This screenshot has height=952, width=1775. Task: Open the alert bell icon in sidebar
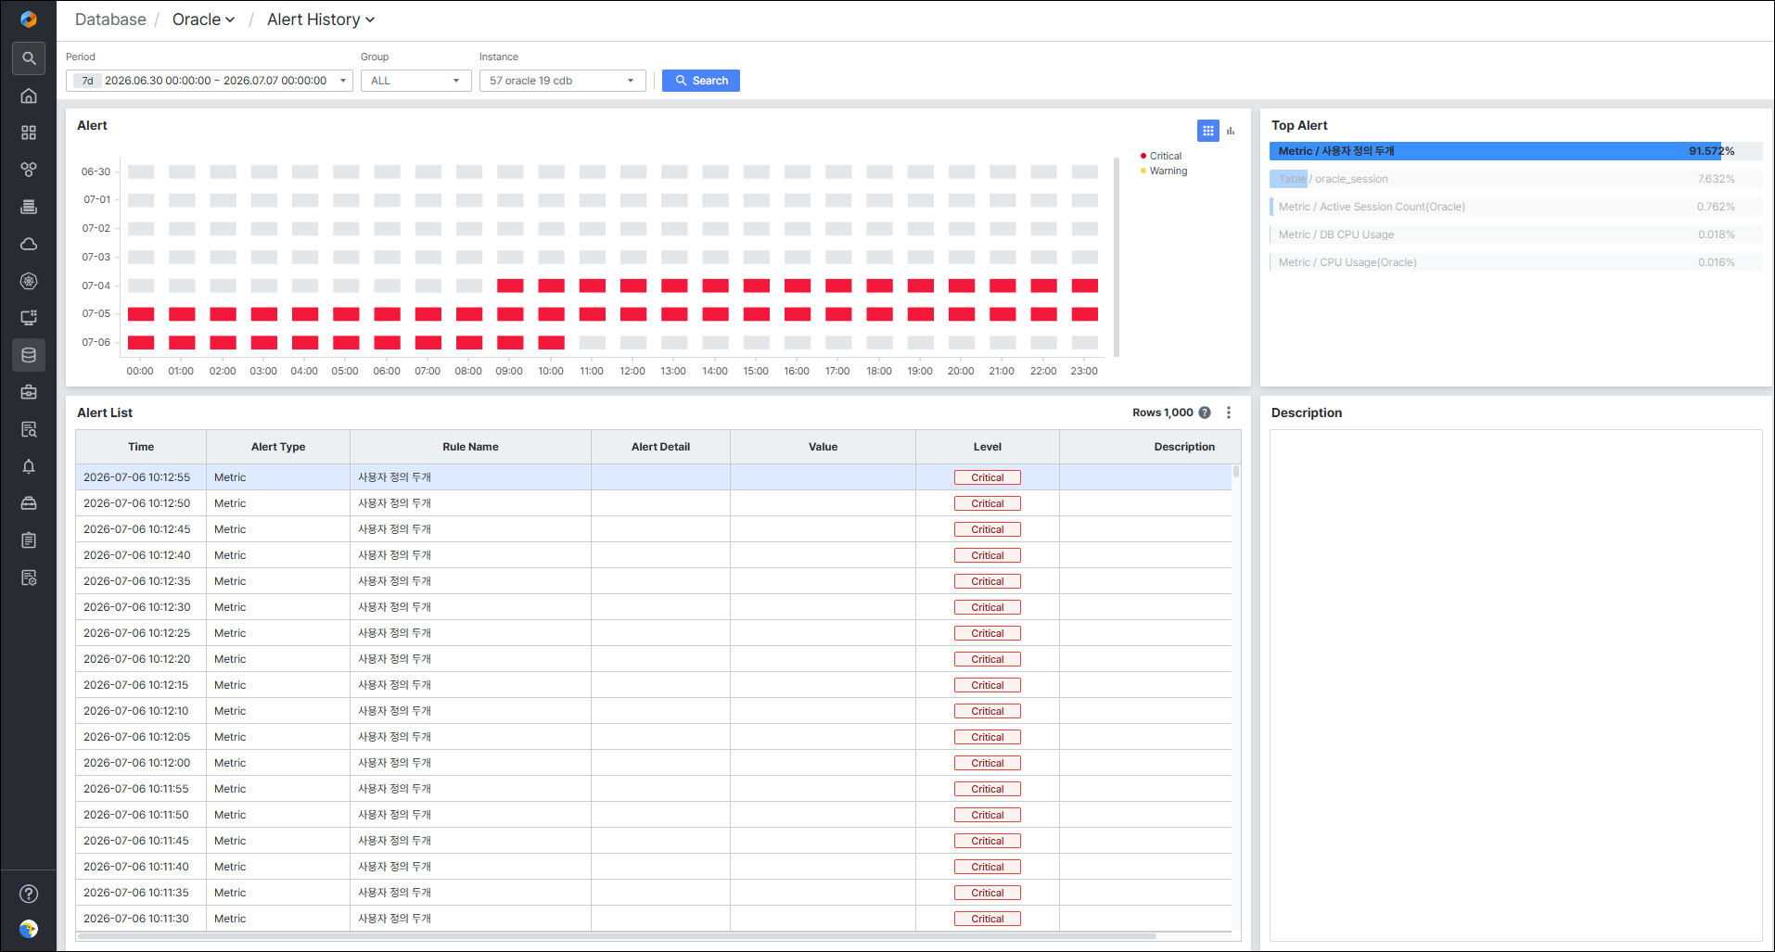(x=29, y=466)
